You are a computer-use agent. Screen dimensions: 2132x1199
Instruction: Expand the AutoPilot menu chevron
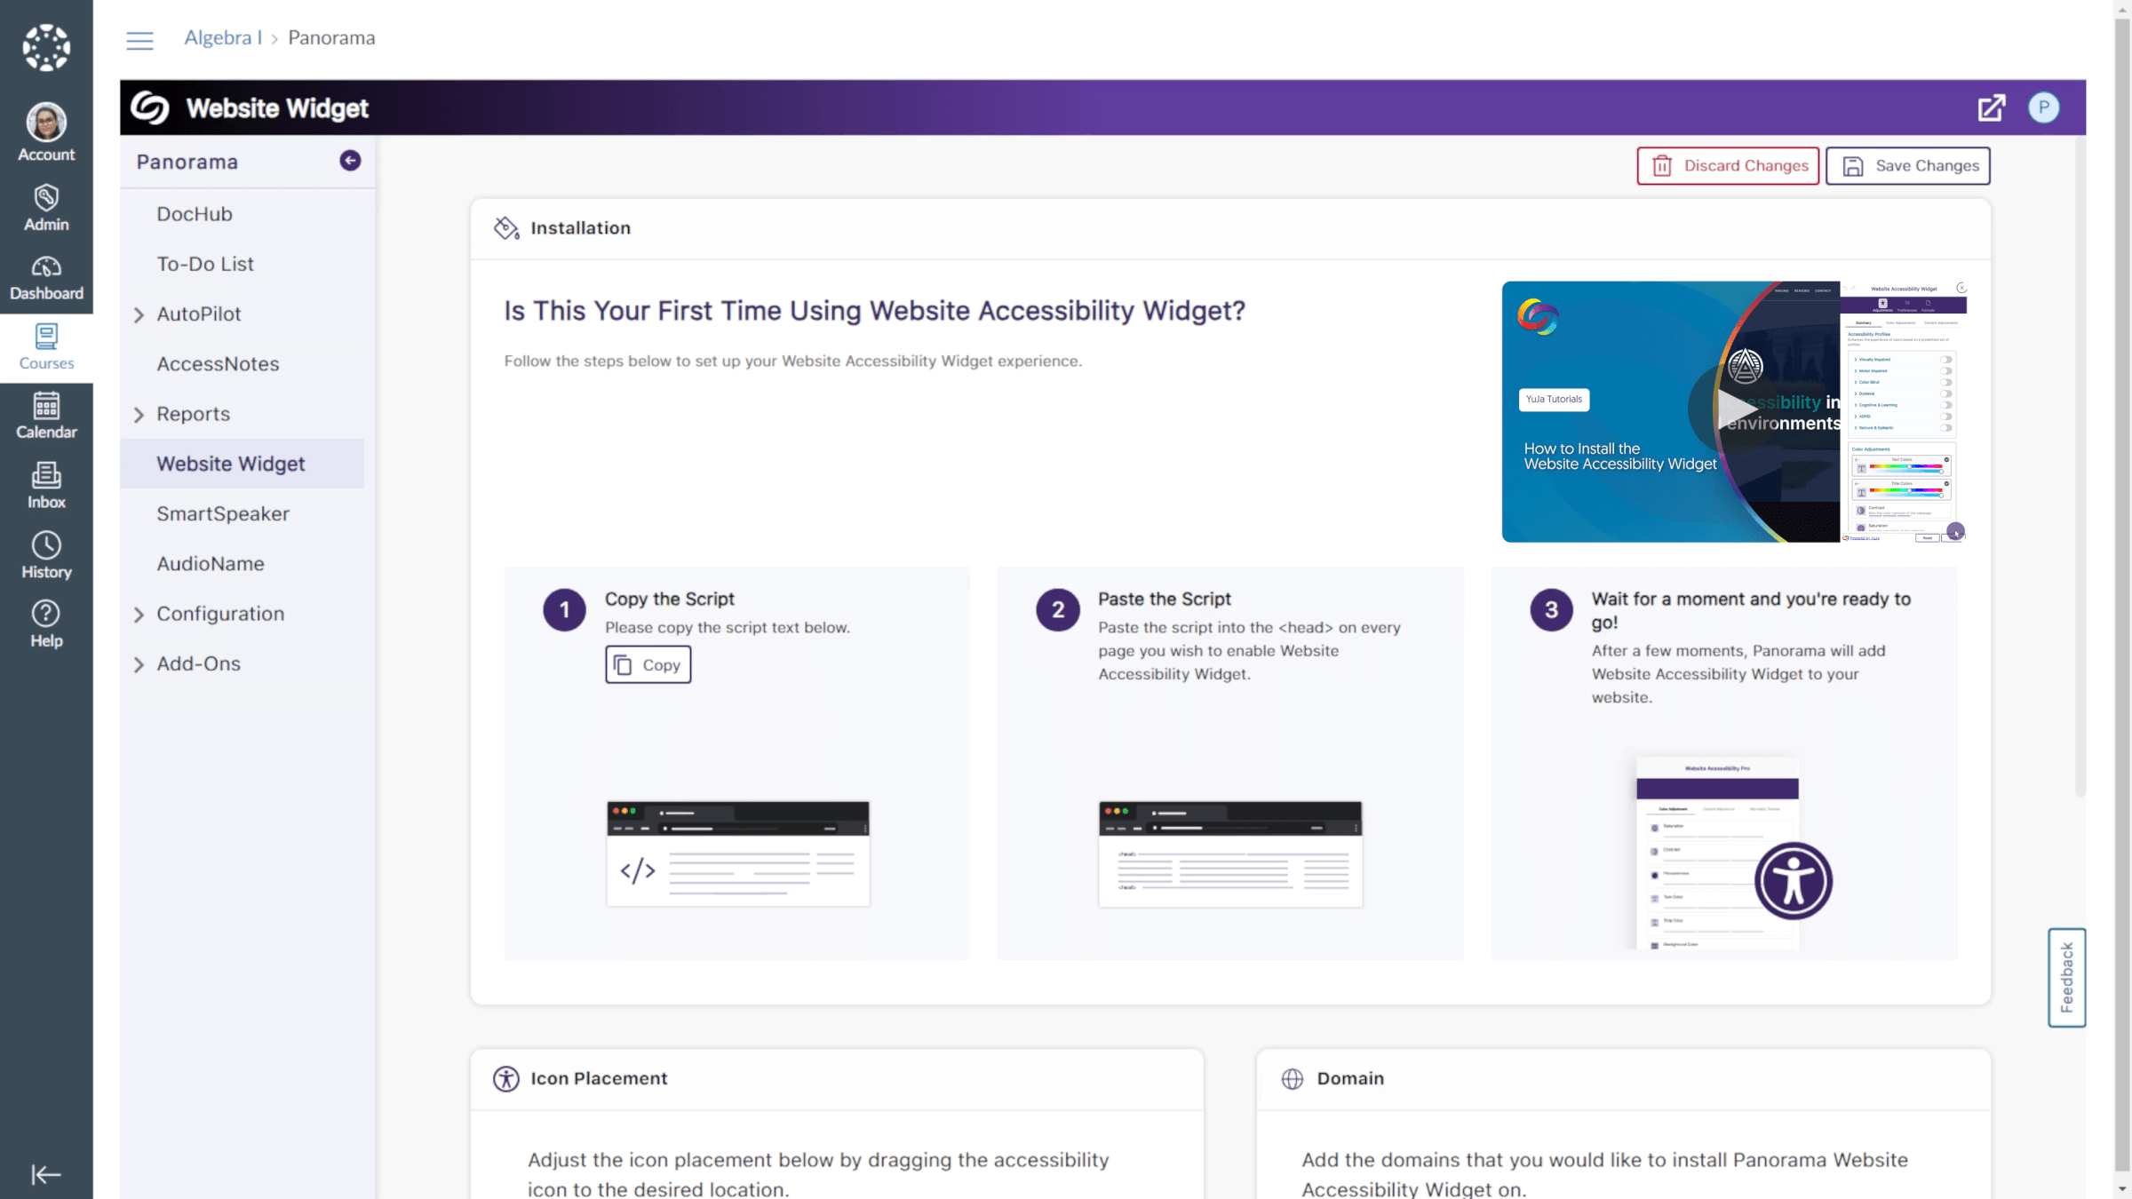(139, 315)
